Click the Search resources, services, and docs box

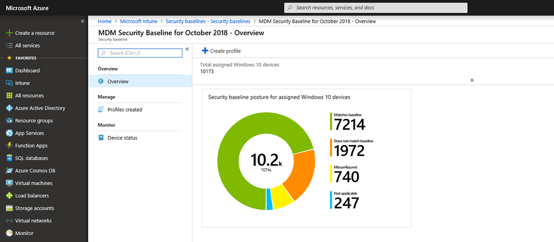pos(375,7)
